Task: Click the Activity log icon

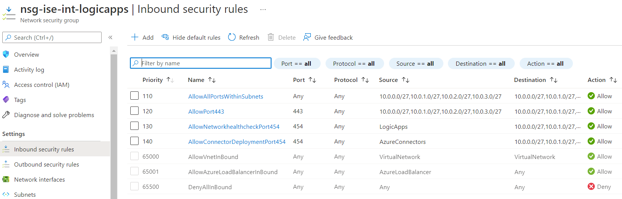Action: tap(6, 69)
